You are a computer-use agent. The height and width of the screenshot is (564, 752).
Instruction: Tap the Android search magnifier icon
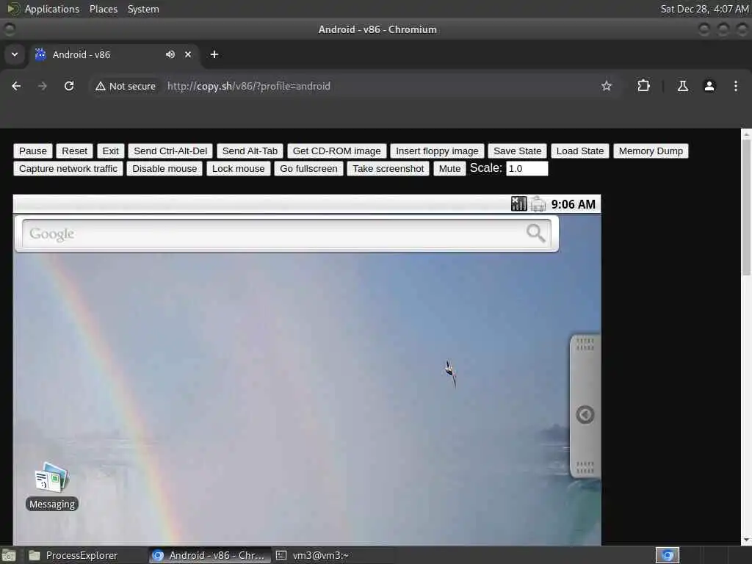[x=535, y=233]
